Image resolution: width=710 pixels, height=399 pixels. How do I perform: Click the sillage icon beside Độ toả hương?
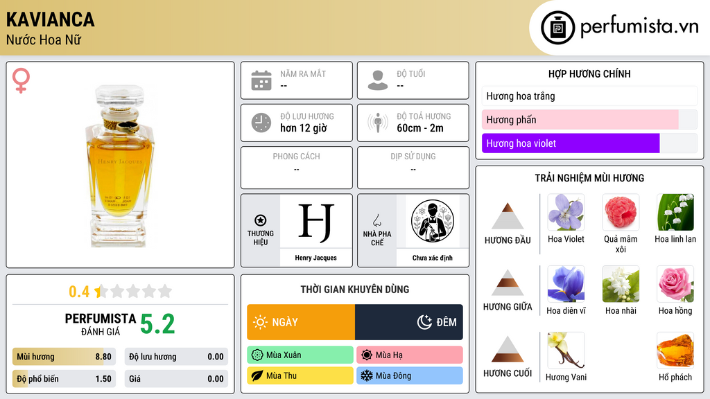(378, 123)
